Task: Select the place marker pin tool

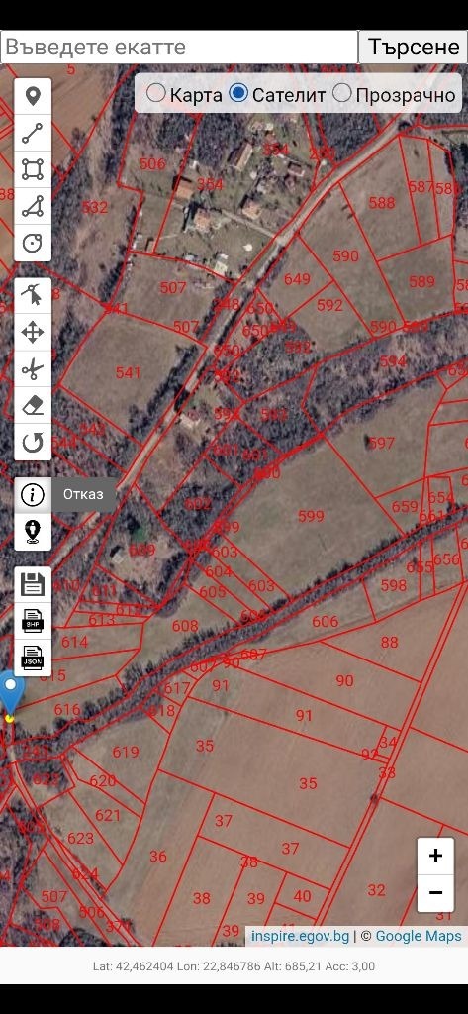Action: tap(33, 97)
